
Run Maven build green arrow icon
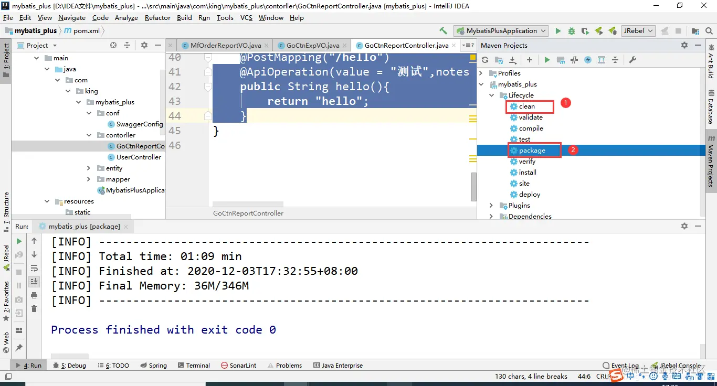[x=547, y=60]
